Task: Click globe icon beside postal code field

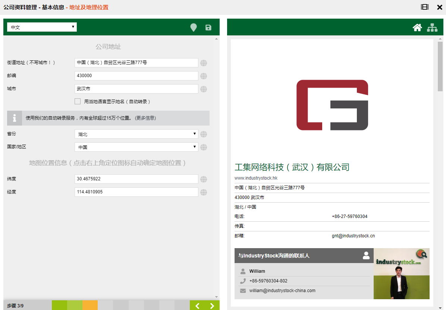Action: click(x=204, y=76)
